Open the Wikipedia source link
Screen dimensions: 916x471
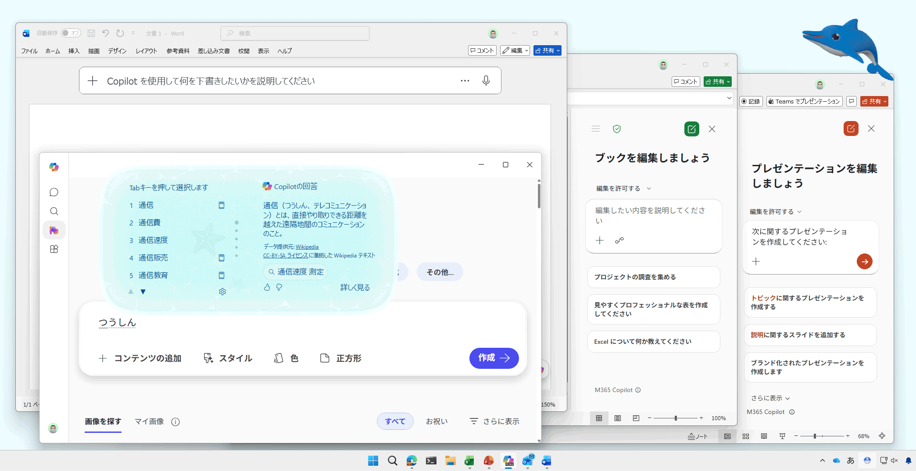click(307, 247)
